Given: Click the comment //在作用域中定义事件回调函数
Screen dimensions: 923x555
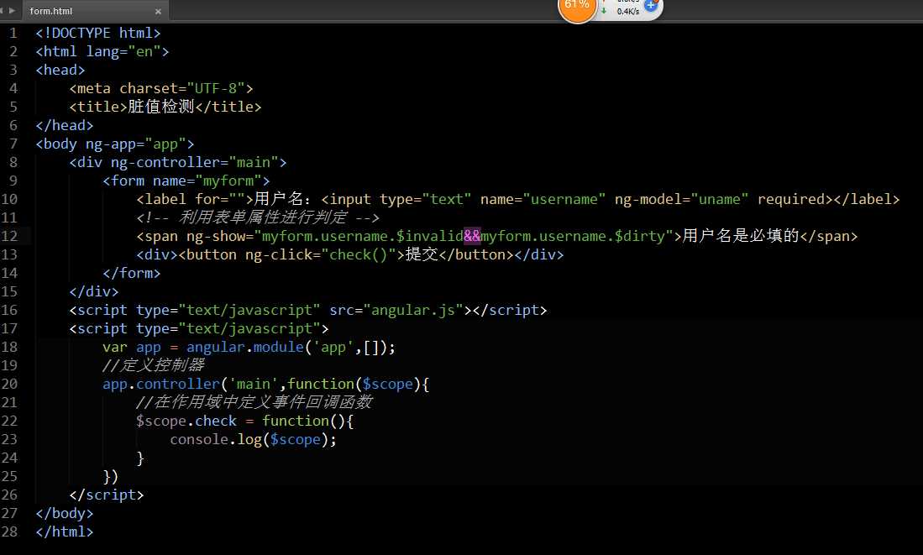Looking at the screenshot, I should coord(254,402).
